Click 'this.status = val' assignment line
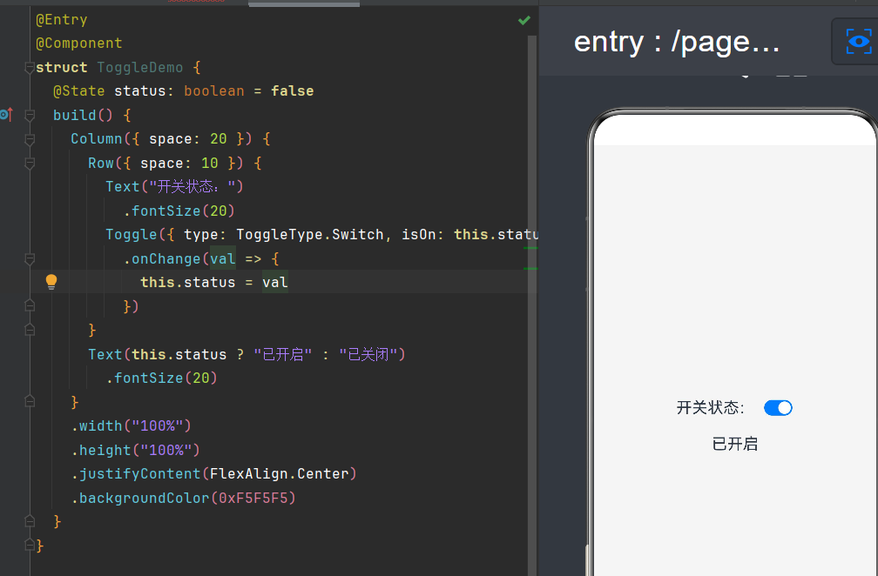This screenshot has width=878, height=576. 214,283
